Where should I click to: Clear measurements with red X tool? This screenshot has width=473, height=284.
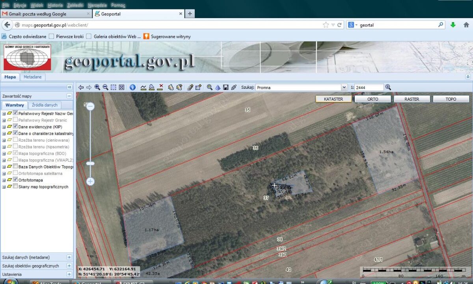pos(160,88)
